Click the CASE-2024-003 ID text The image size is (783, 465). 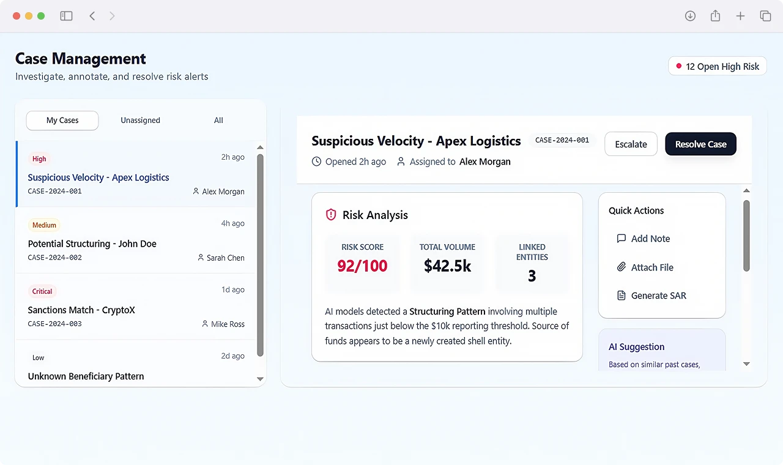[x=54, y=324]
